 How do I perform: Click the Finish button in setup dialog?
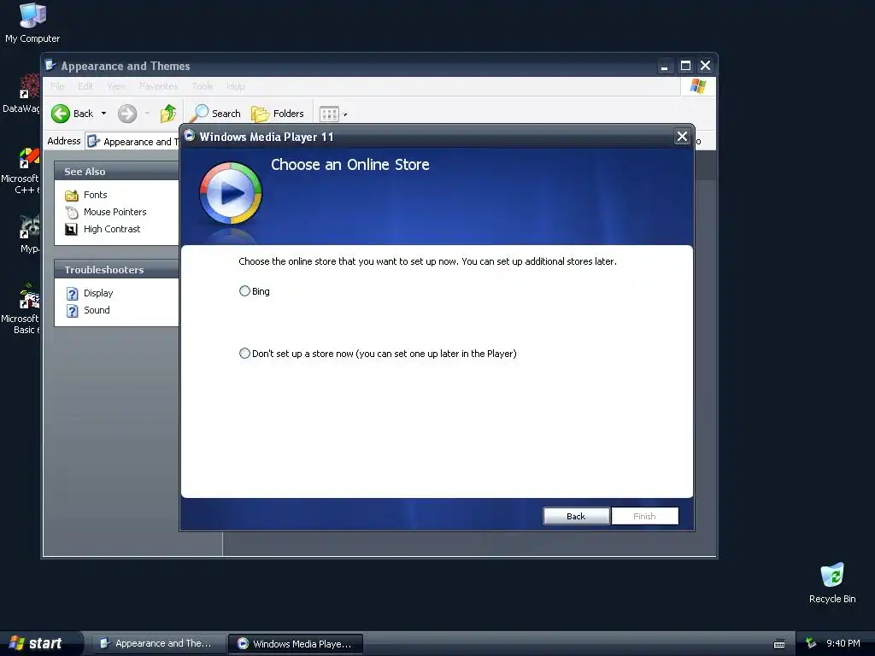(644, 516)
